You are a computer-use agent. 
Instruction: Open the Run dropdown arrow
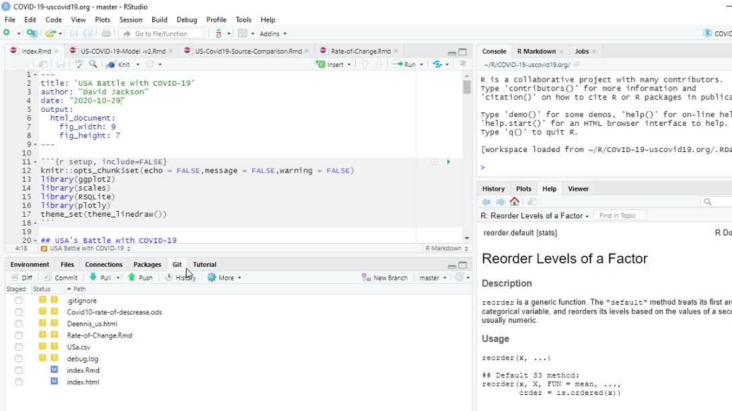point(422,65)
